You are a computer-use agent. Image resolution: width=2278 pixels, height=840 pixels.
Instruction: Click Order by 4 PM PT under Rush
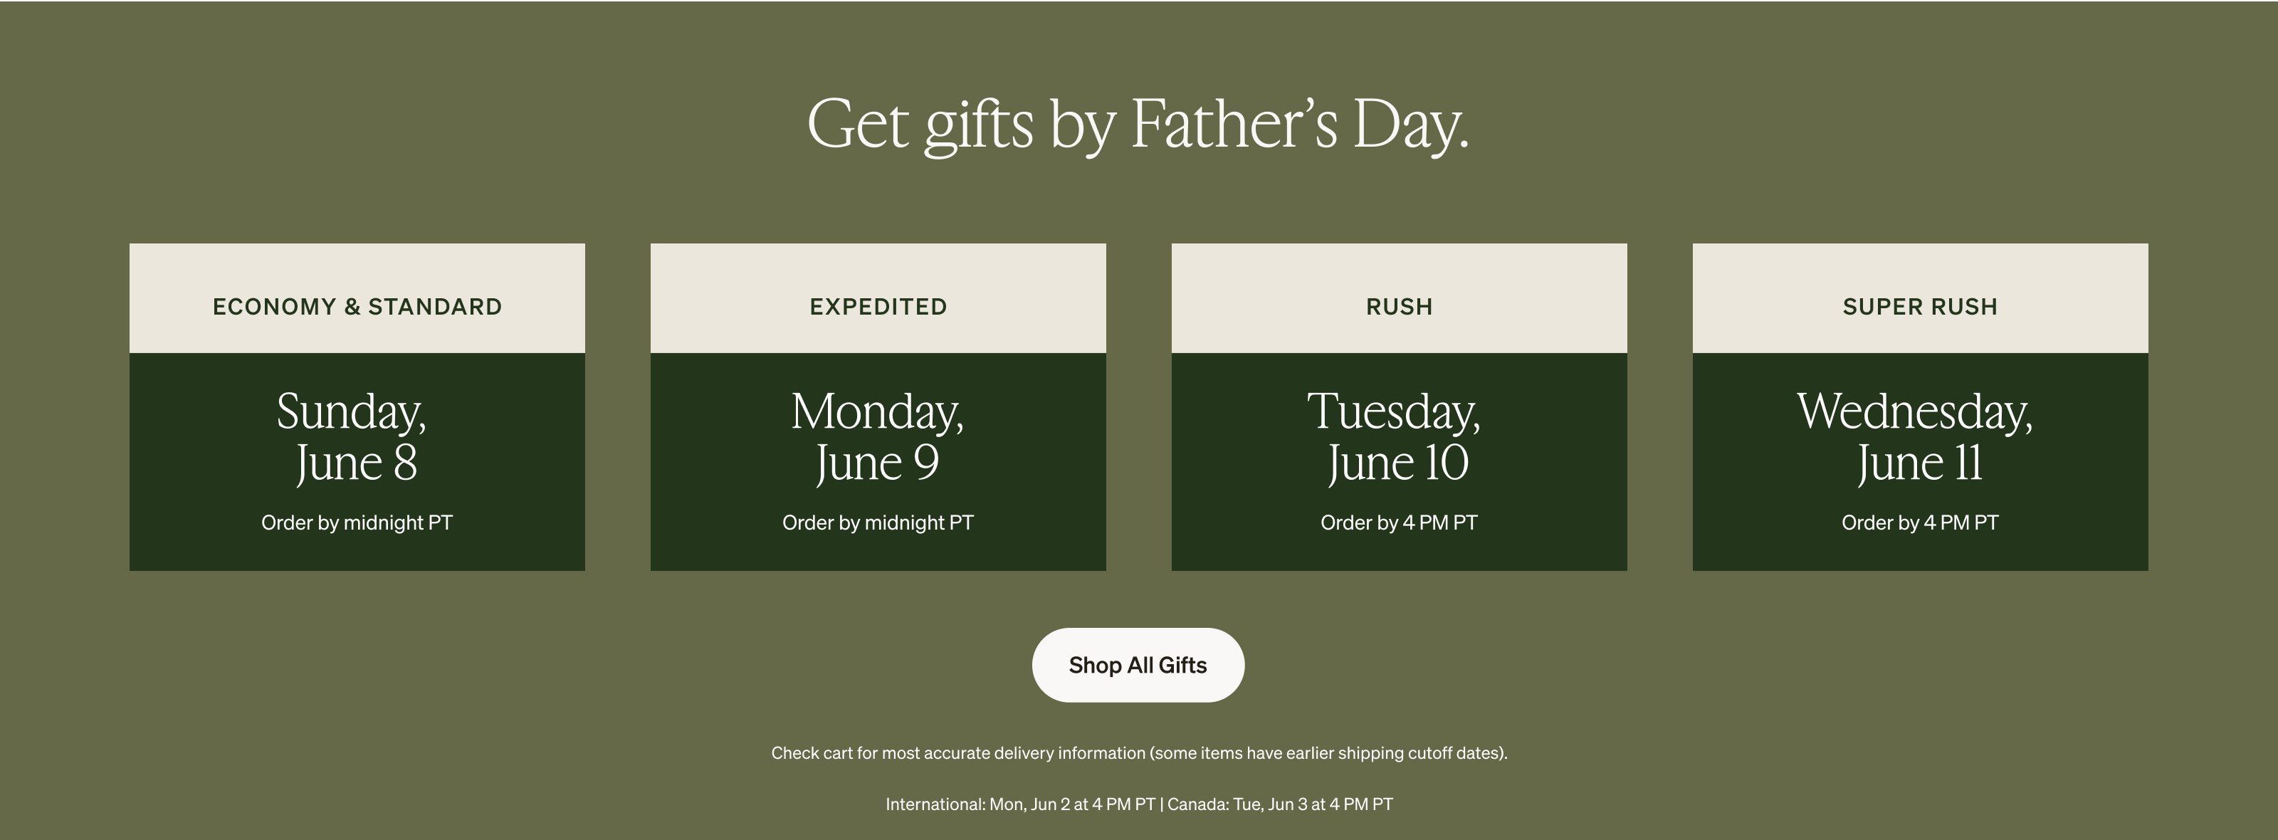[1398, 523]
